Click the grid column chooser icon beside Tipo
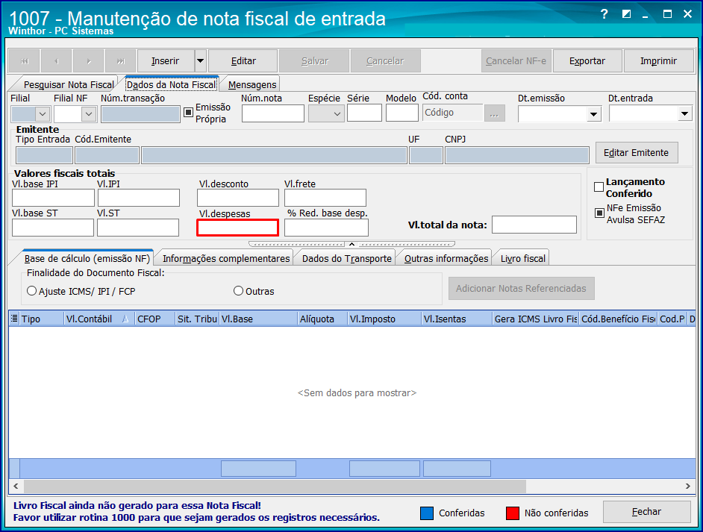 (14, 319)
